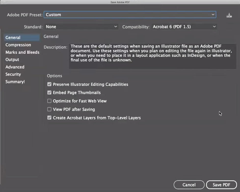This screenshot has height=192, width=240.
Task: Click the Save PDF button
Action: pos(221,185)
